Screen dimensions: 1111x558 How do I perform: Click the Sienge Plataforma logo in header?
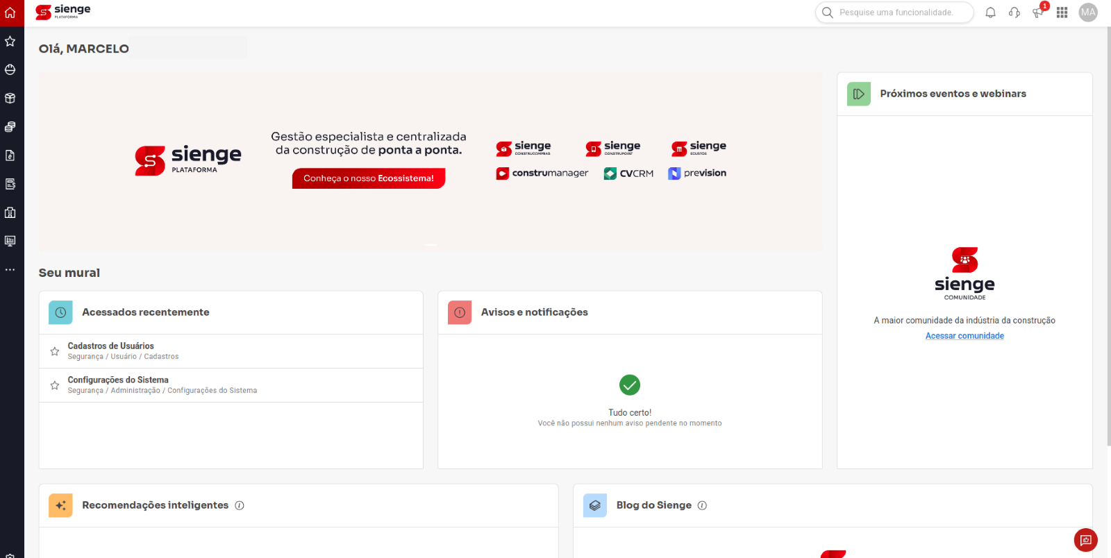point(63,12)
